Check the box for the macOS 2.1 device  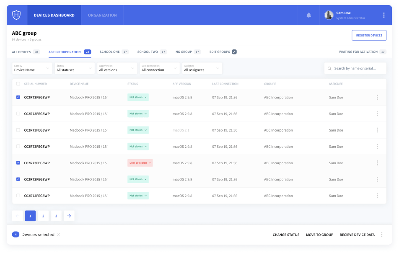point(18,130)
